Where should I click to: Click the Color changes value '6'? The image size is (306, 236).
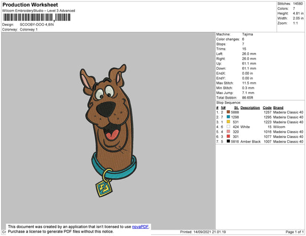[x=243, y=39]
